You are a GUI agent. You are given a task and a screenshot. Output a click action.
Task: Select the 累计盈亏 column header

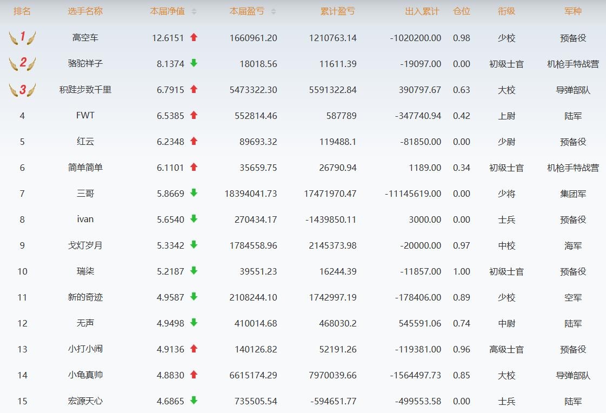337,11
